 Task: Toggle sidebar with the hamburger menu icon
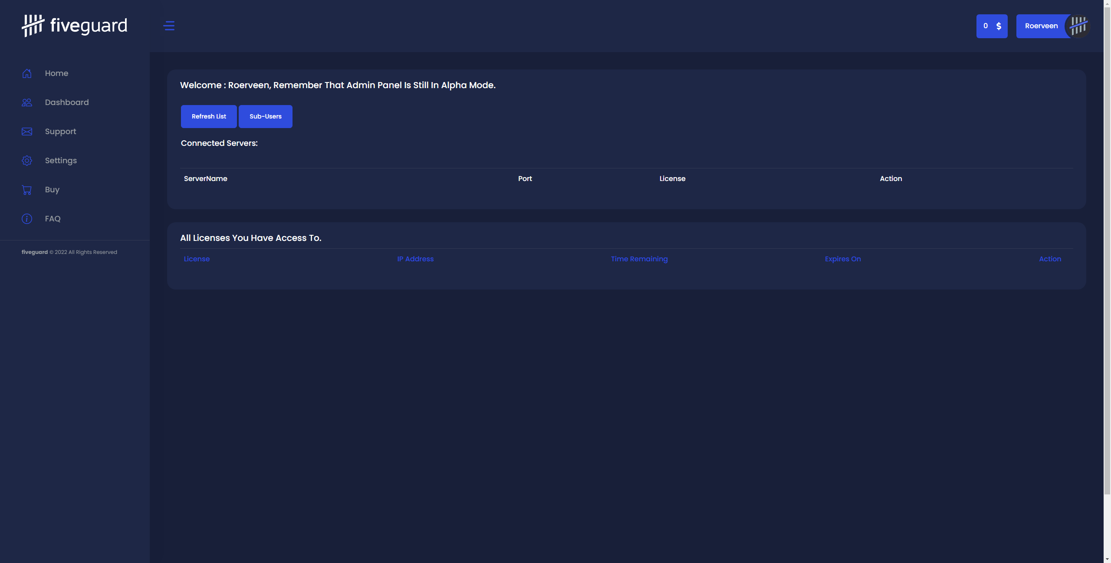169,26
